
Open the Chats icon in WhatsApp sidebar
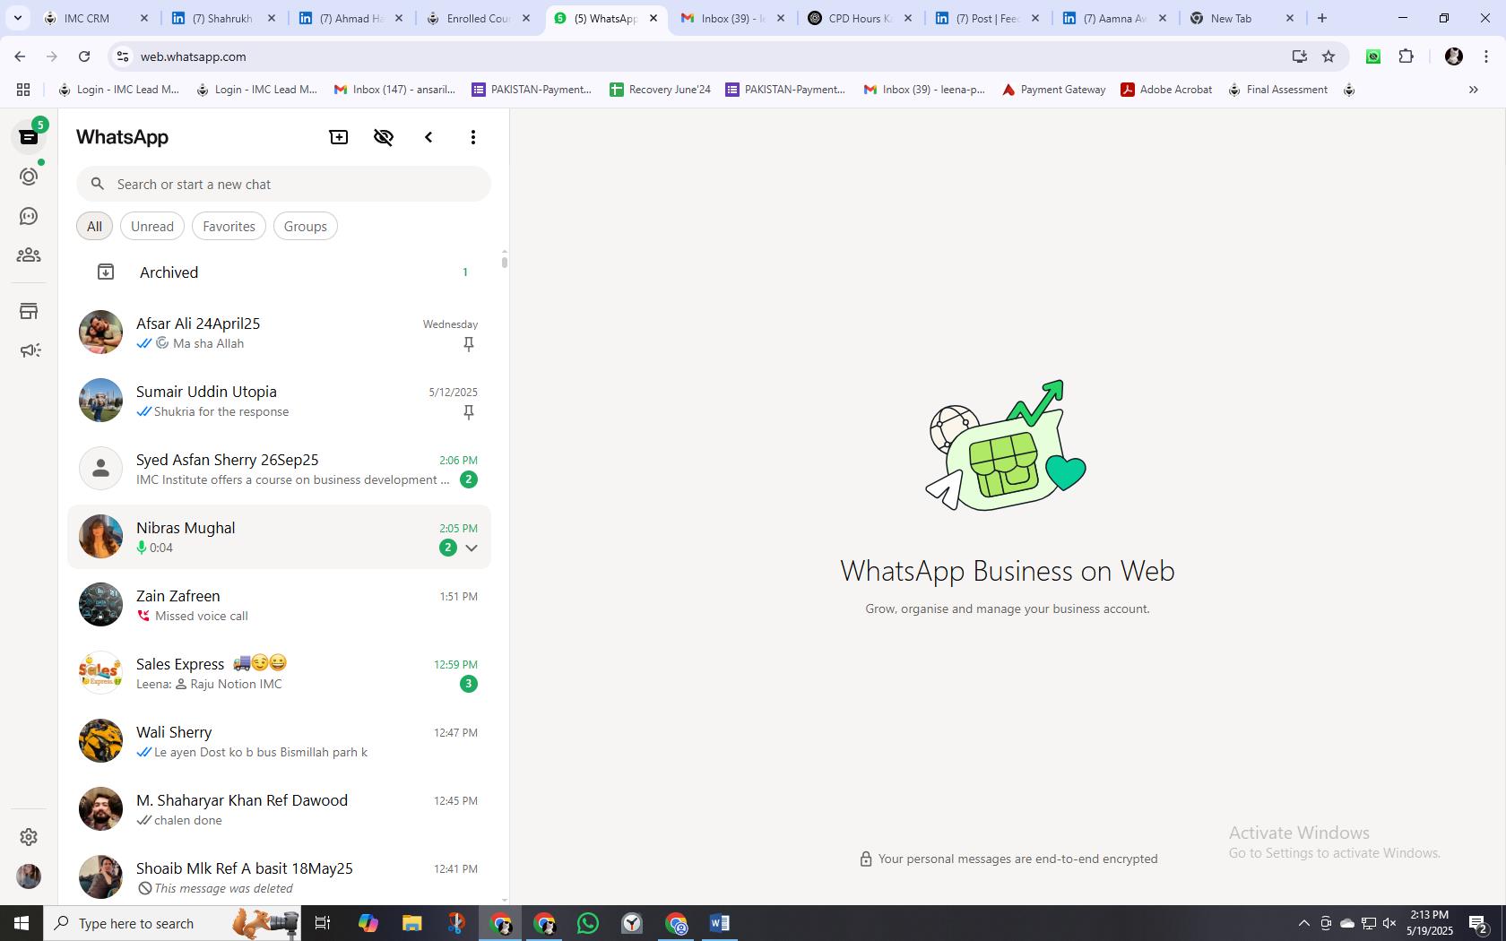(29, 137)
